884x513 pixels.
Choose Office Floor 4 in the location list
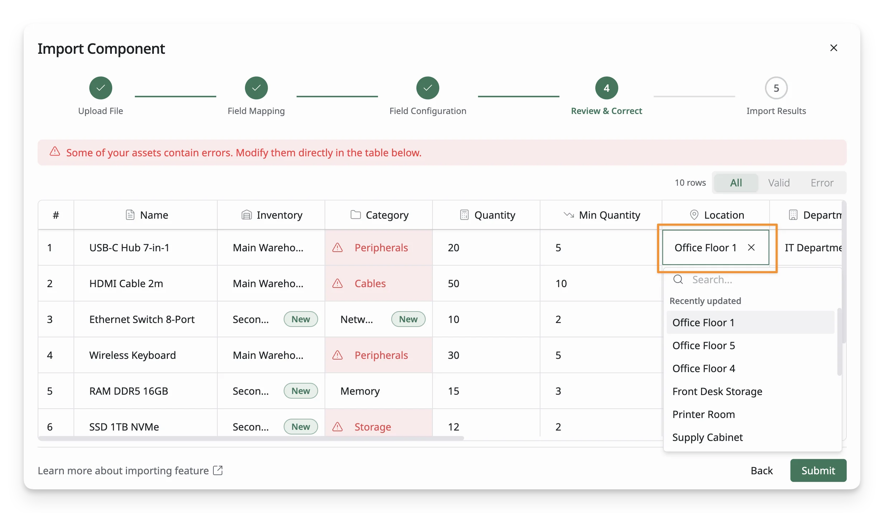click(x=750, y=368)
